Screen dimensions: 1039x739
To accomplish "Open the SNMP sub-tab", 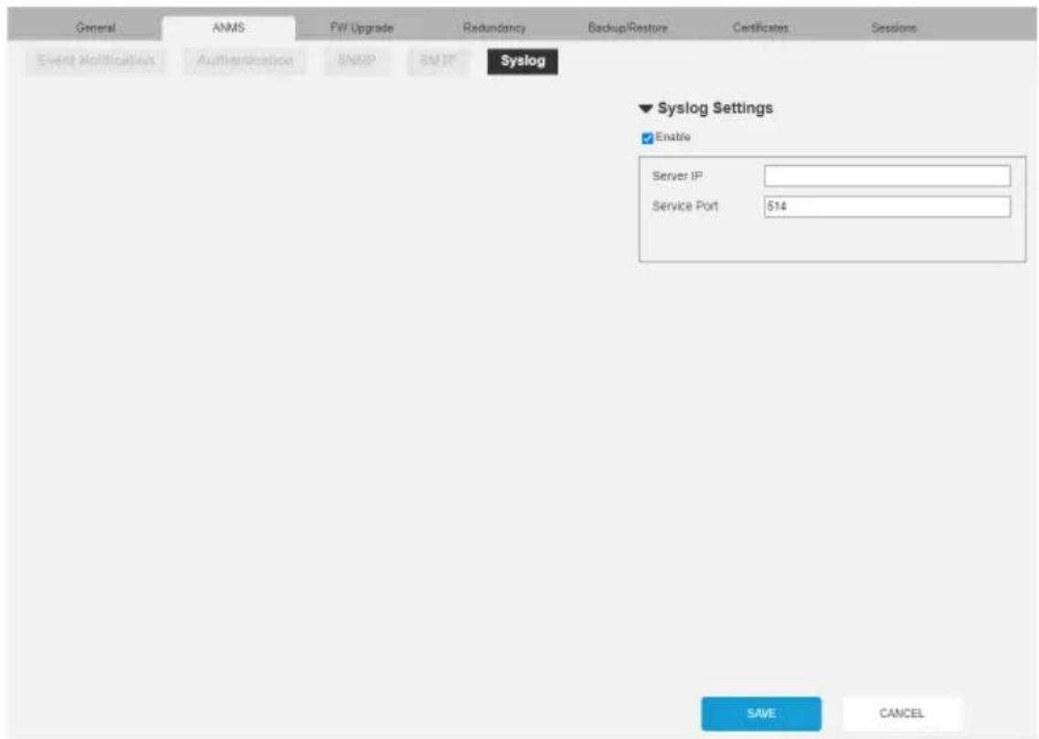I will pyautogui.click(x=356, y=61).
